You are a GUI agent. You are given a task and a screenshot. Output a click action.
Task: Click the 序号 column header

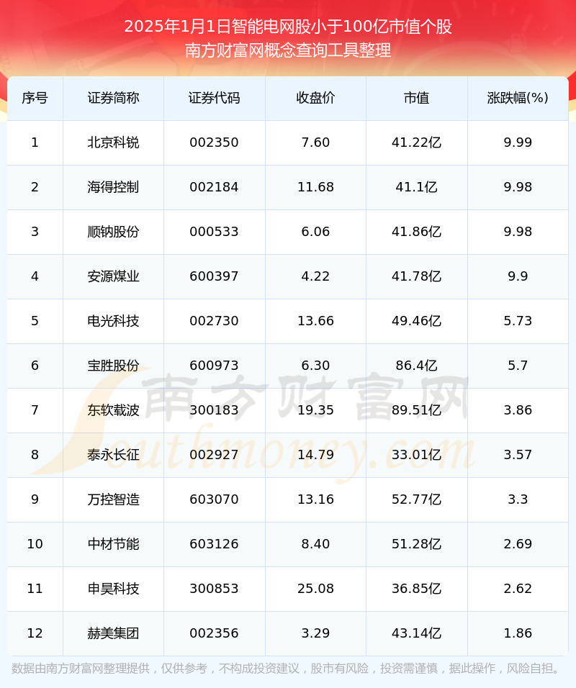(x=35, y=98)
